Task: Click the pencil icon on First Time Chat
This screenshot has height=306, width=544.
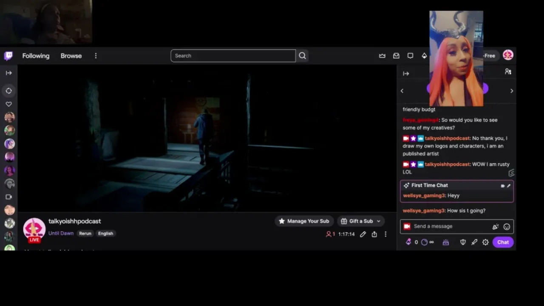Action: [x=509, y=186]
